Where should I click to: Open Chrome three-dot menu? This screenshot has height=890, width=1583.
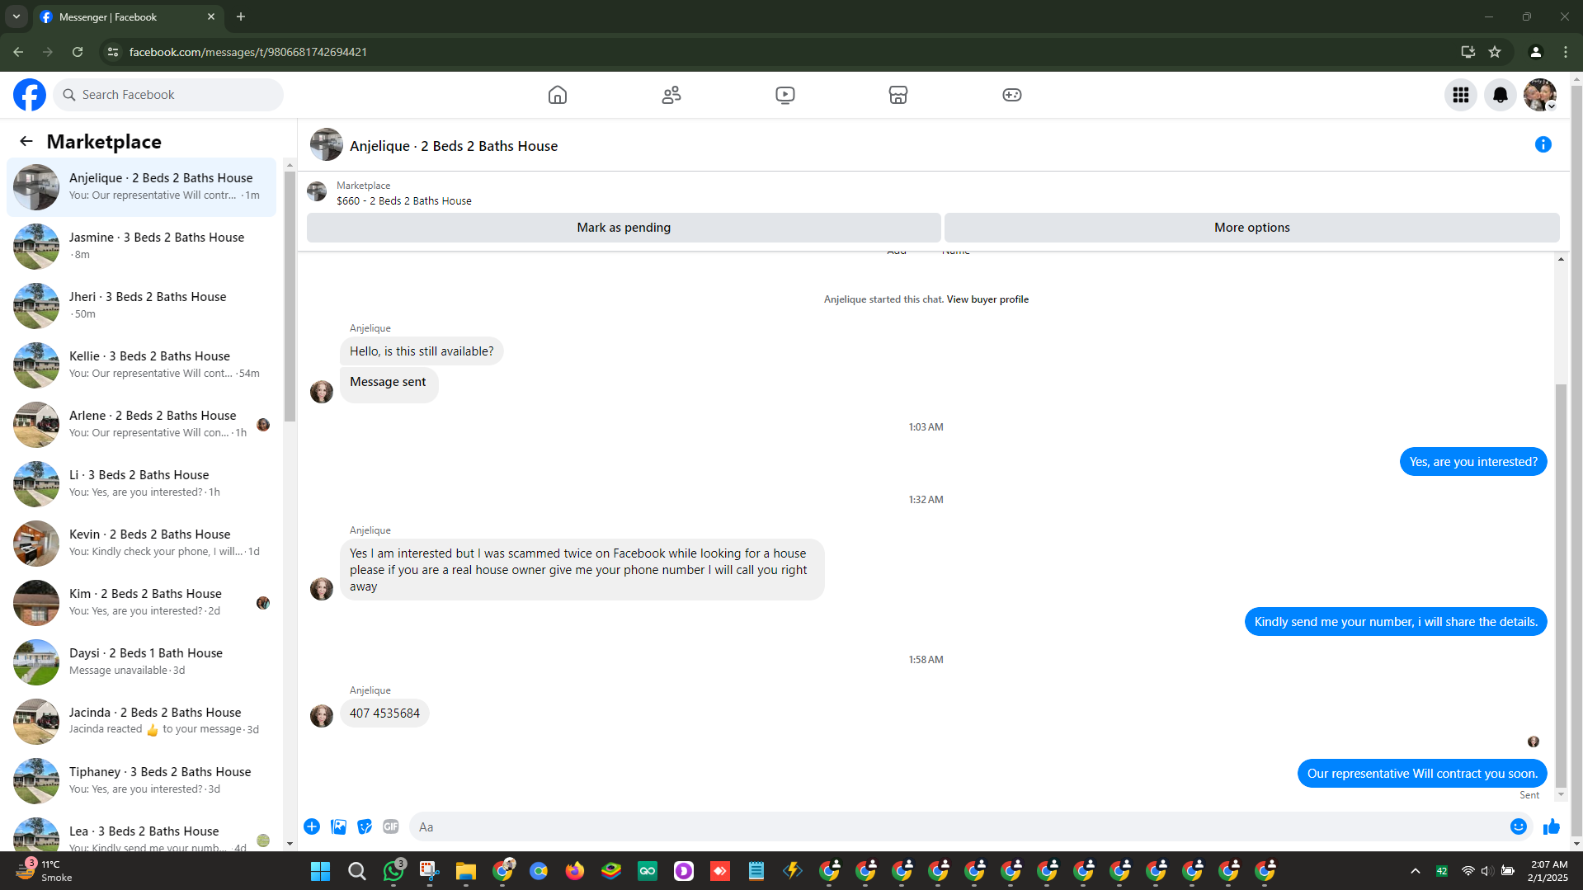[1566, 52]
